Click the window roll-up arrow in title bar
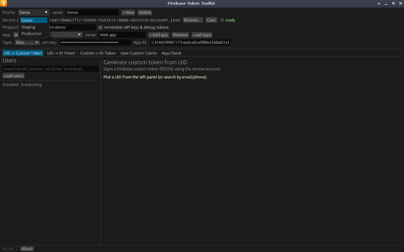This screenshot has width=404, height=252. pyautogui.click(x=379, y=3)
